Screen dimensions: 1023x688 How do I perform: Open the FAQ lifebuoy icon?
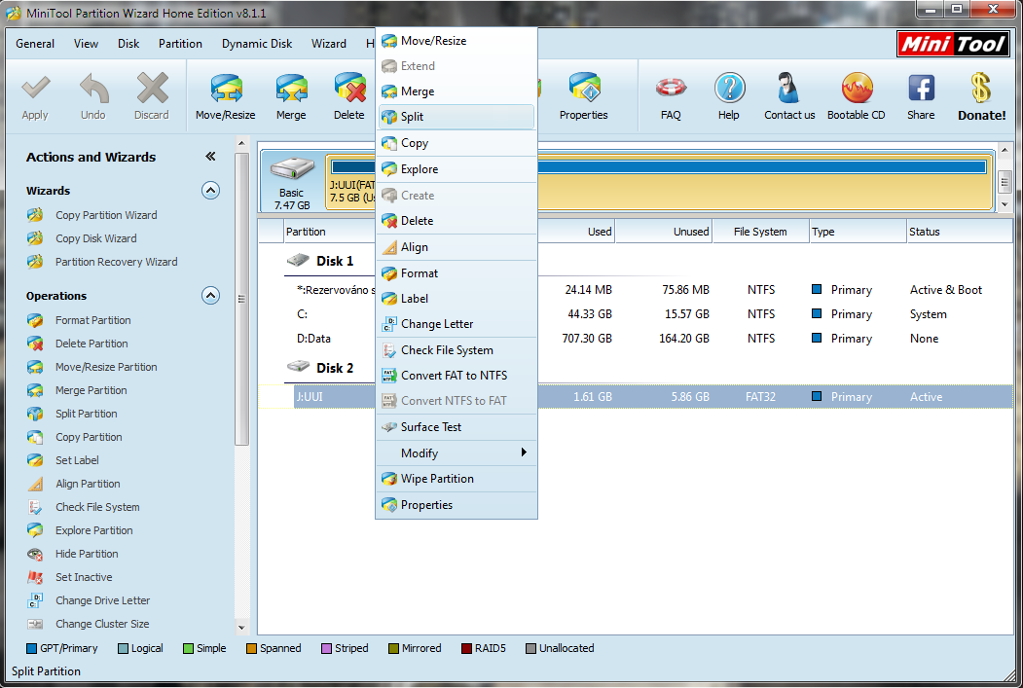pyautogui.click(x=671, y=88)
